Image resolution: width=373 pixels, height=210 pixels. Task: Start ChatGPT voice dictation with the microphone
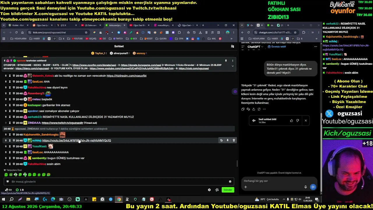tap(305, 187)
